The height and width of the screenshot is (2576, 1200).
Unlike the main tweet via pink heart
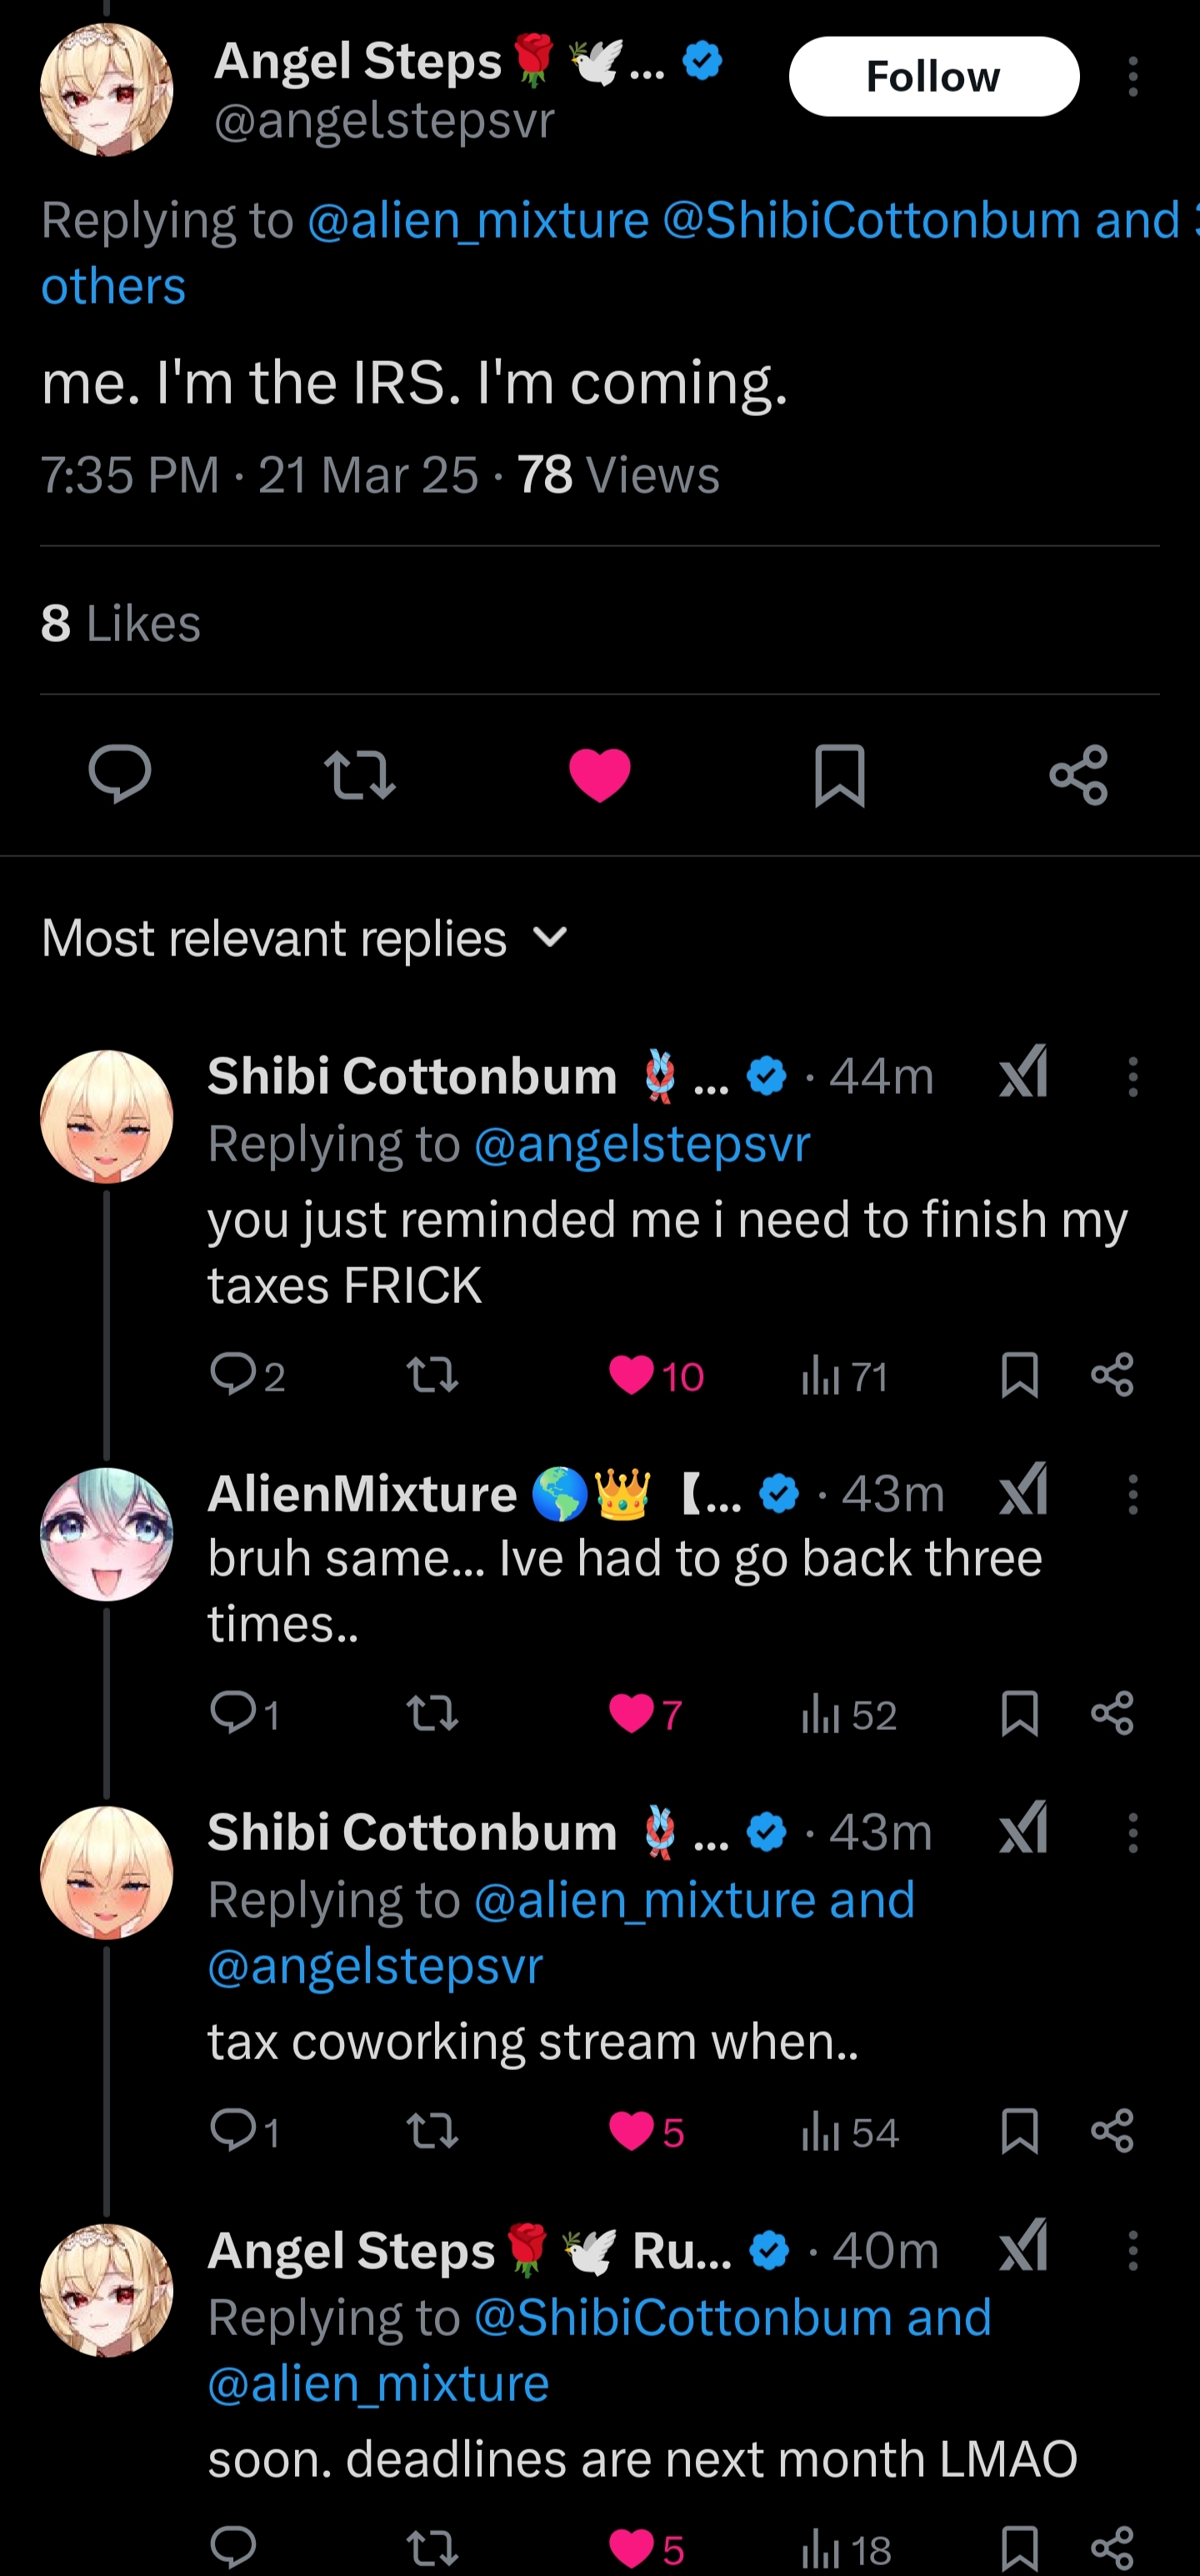[x=600, y=775]
